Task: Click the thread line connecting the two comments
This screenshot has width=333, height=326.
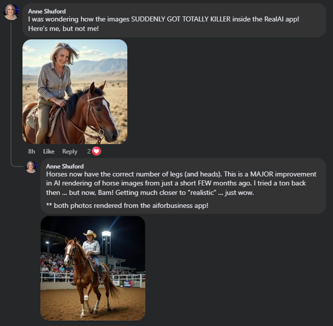Action: 11,100
